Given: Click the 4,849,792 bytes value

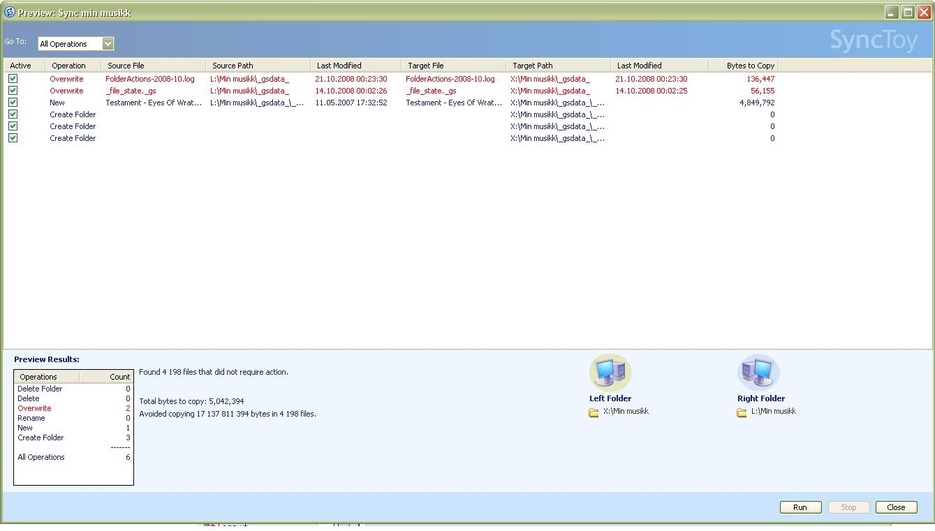Looking at the screenshot, I should coord(757,103).
